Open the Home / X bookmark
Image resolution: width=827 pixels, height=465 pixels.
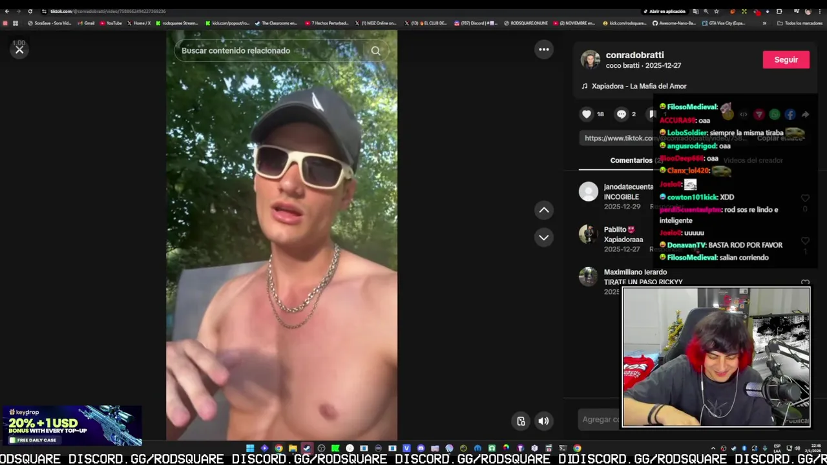pos(139,23)
